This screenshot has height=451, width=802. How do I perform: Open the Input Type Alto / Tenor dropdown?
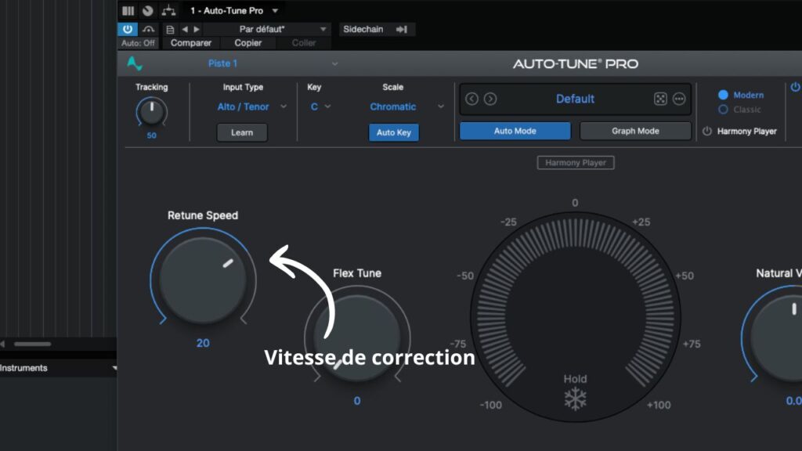[x=251, y=106]
